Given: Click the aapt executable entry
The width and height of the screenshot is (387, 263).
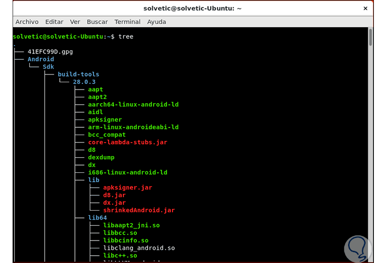Looking at the screenshot, I should (95, 90).
